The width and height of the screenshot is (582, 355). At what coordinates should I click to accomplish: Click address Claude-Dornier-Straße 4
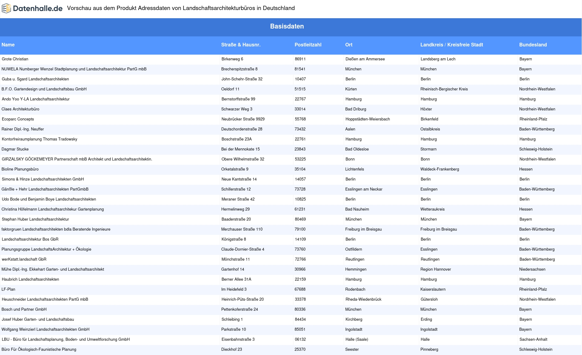(243, 249)
